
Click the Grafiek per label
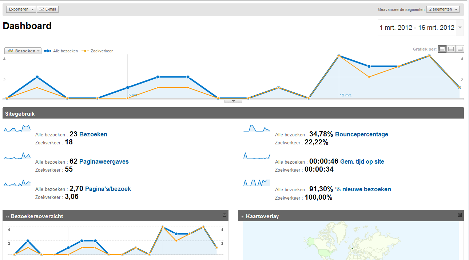point(425,49)
